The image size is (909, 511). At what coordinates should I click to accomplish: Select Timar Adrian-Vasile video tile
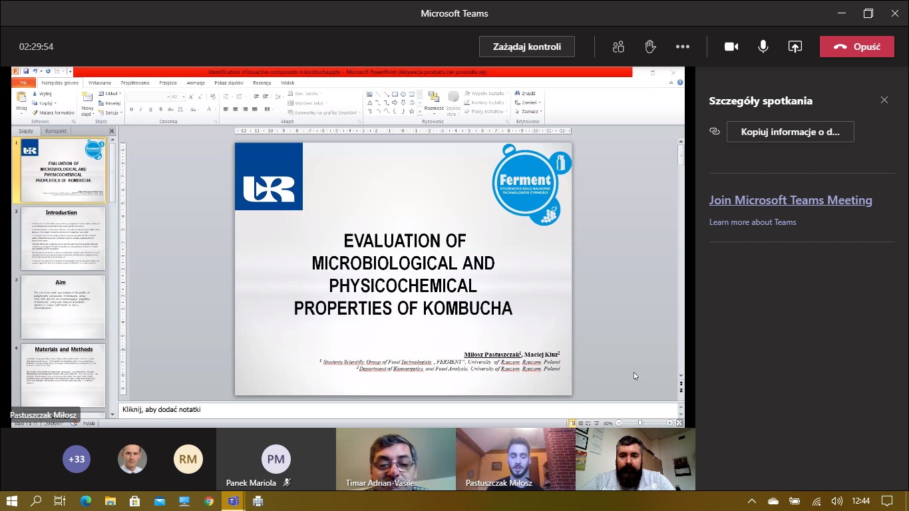[395, 459]
